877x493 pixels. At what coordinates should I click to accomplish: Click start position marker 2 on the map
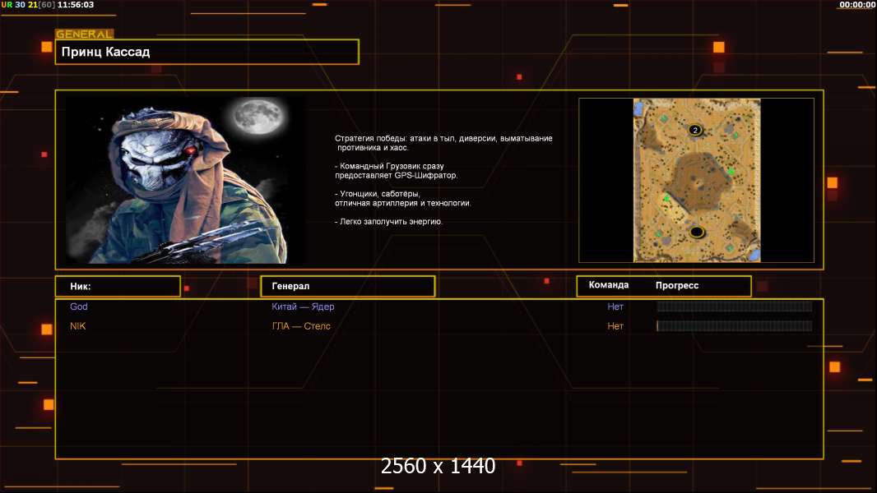tap(695, 130)
